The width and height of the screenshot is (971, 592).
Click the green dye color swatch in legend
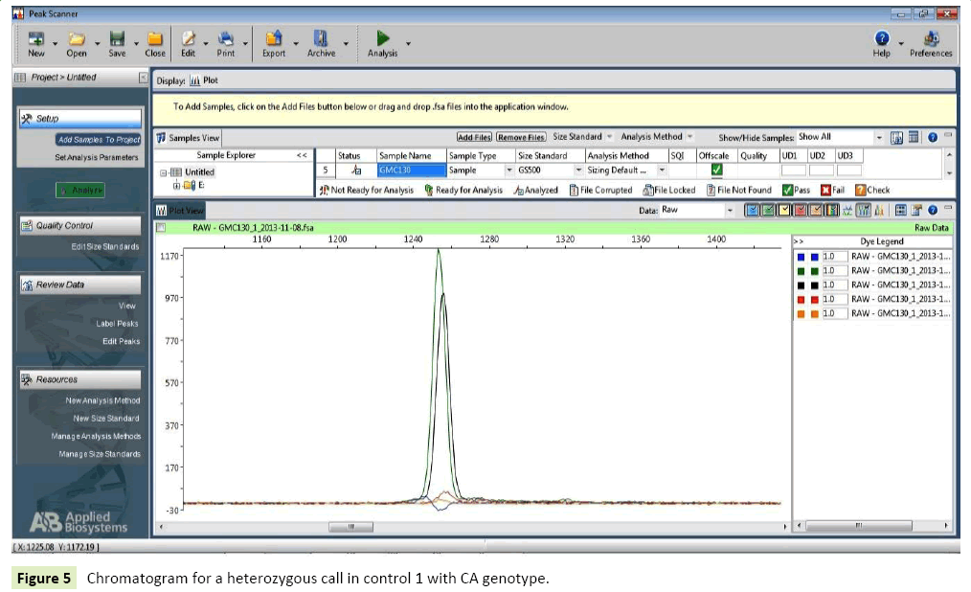[801, 271]
